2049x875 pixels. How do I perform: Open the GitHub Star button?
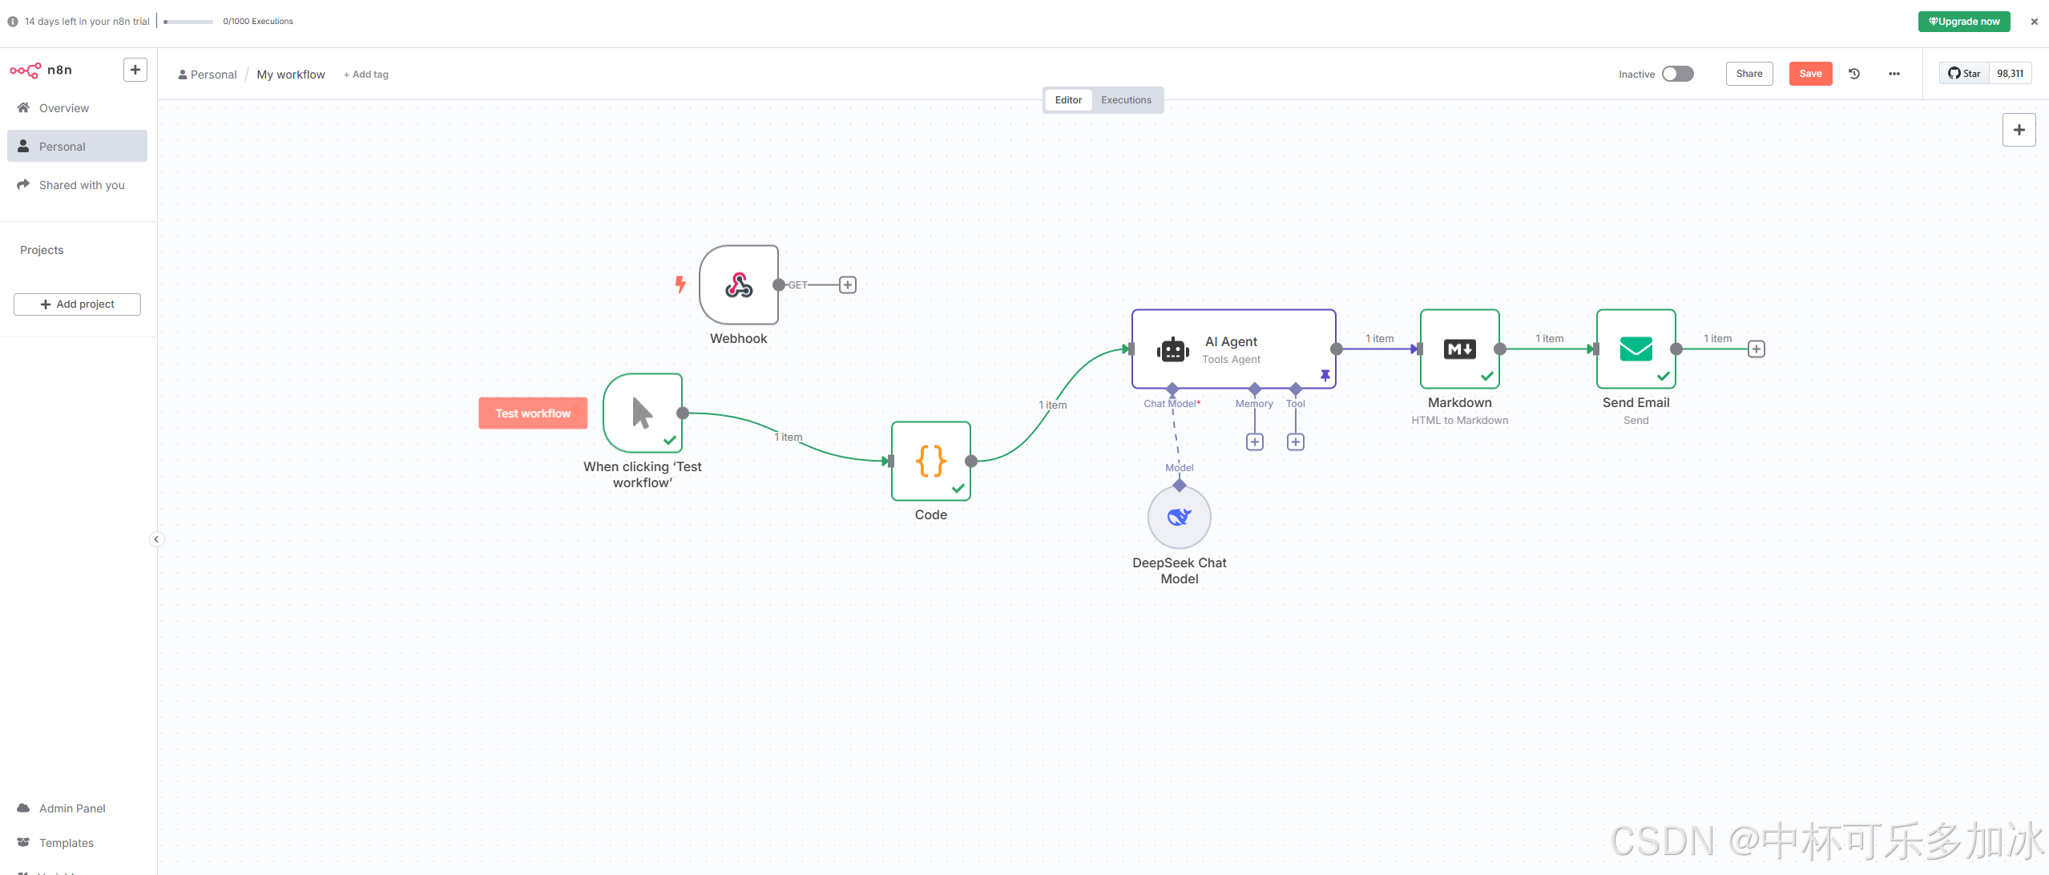point(1964,74)
